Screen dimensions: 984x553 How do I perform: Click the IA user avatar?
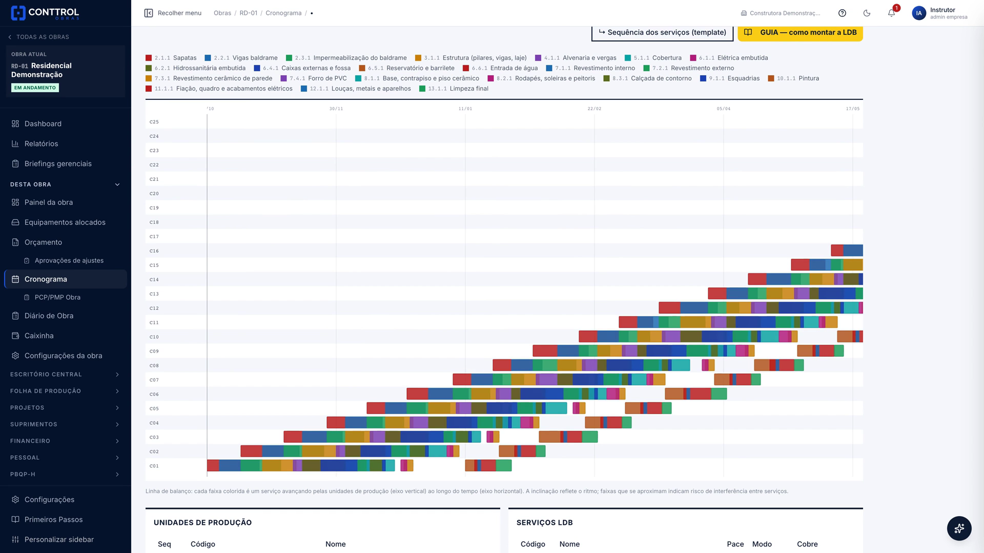pos(919,13)
